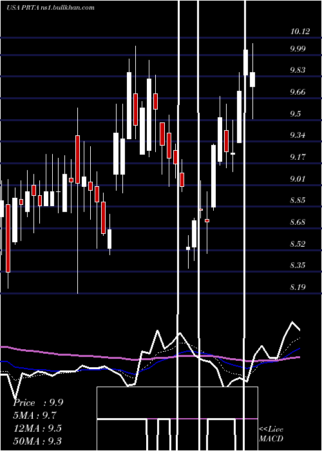The image size is (322, 451).
Task: Click the 9.99 price axis label
Action: coord(298,48)
